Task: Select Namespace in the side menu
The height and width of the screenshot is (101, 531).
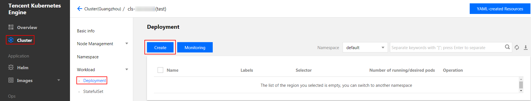Action: pos(88,57)
